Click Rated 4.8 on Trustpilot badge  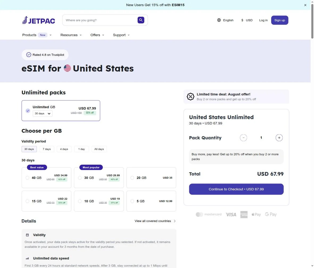click(45, 55)
